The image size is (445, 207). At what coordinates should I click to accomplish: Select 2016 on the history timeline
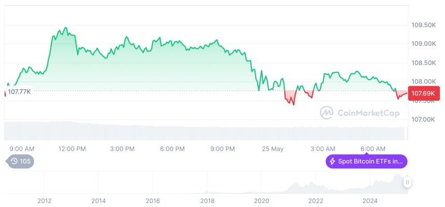click(x=153, y=200)
